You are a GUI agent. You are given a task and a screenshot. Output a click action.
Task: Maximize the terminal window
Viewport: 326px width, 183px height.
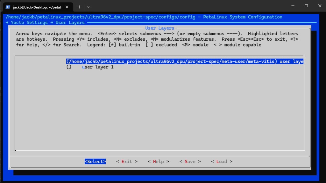(x=306, y=6)
